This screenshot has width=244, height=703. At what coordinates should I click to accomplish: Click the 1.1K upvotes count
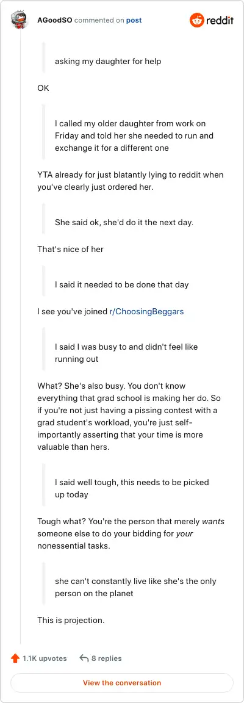pos(45,658)
